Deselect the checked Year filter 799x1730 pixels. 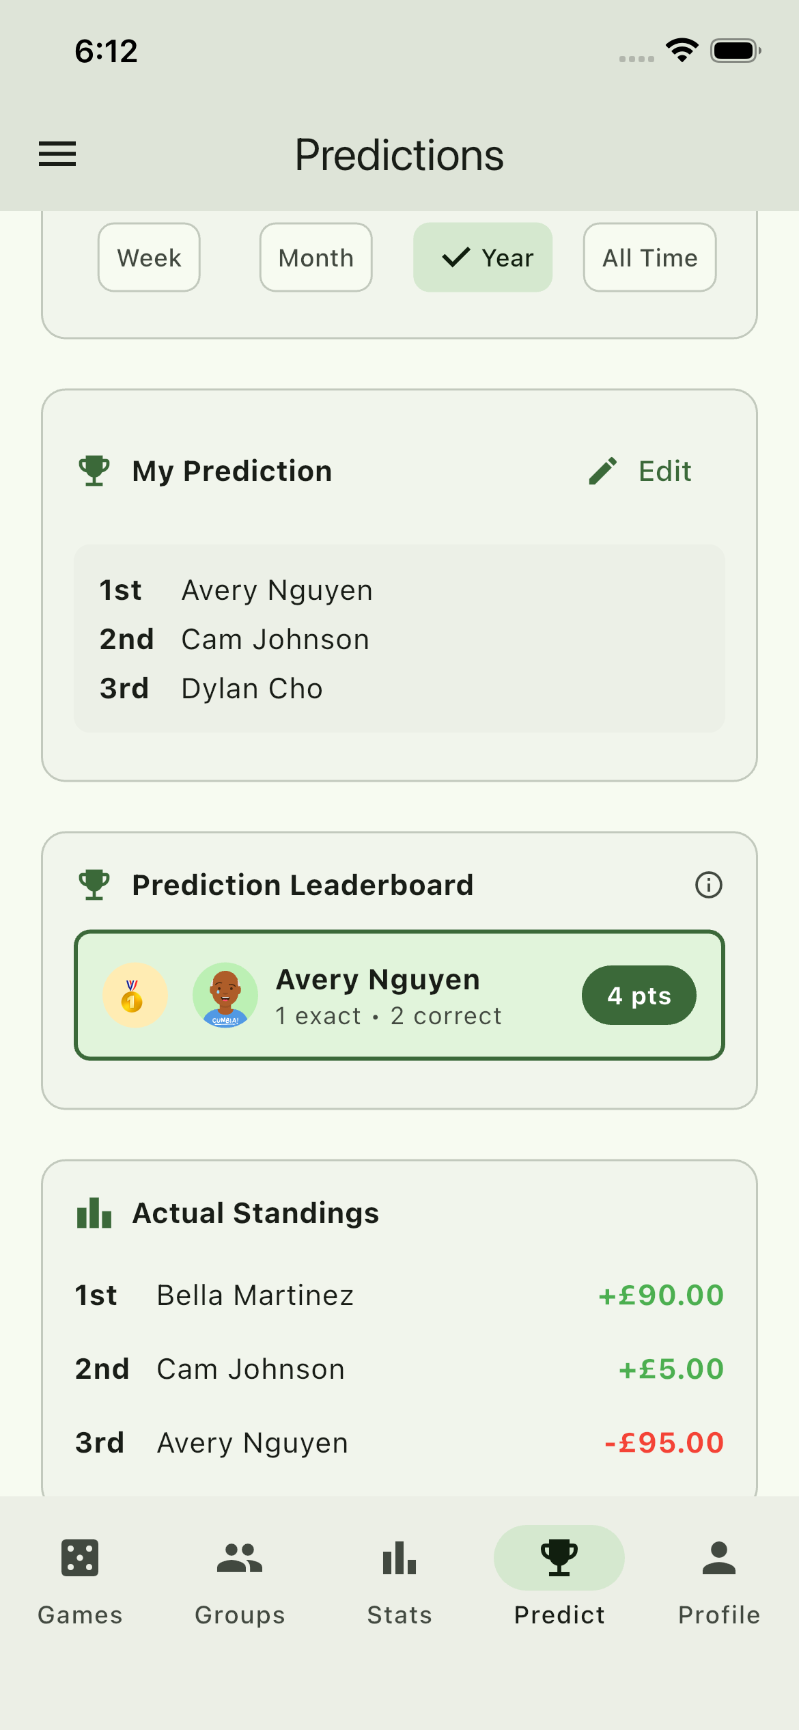(x=482, y=258)
